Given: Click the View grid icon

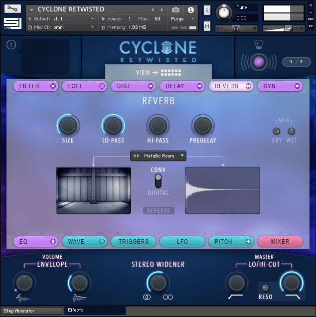Looking at the screenshot, I should pyautogui.click(x=170, y=72).
